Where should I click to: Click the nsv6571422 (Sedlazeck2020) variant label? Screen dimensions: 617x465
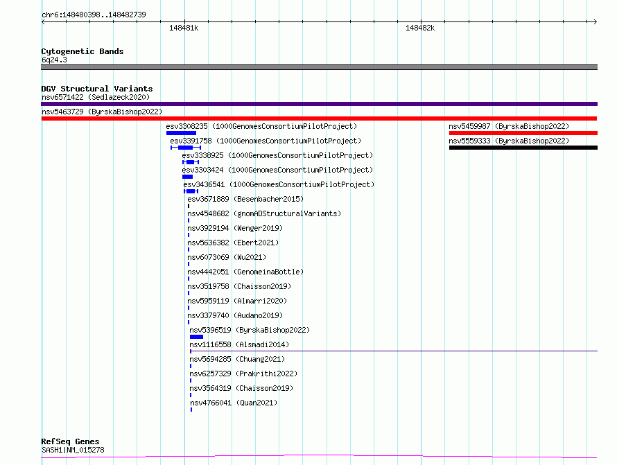(96, 97)
